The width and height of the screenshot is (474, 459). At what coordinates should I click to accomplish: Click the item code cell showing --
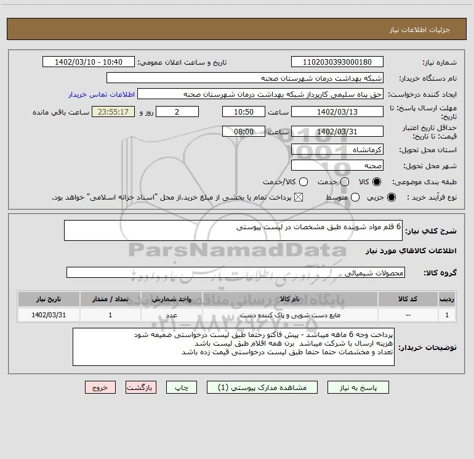pos(408,315)
